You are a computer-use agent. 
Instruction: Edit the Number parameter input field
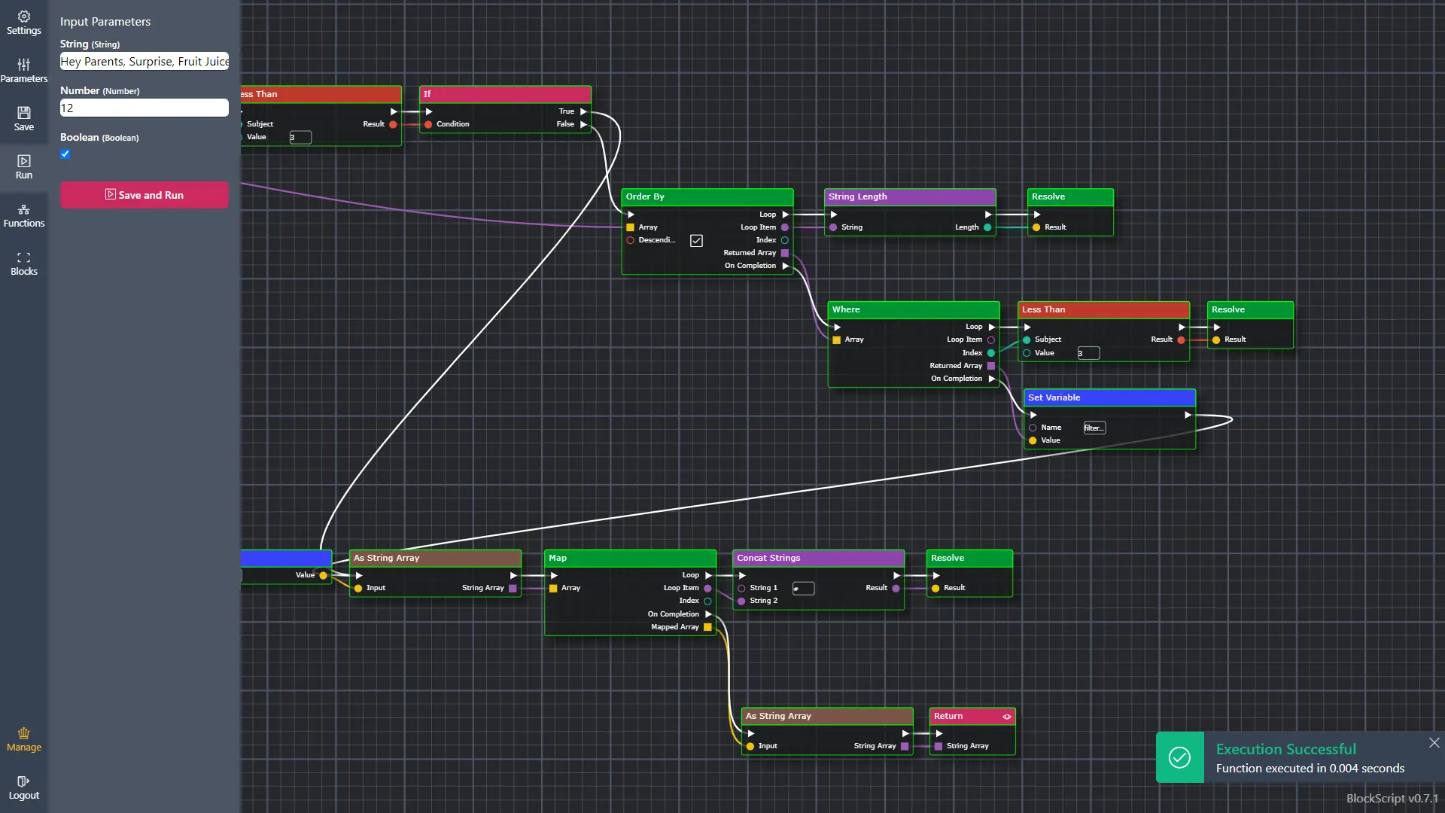[x=144, y=108]
